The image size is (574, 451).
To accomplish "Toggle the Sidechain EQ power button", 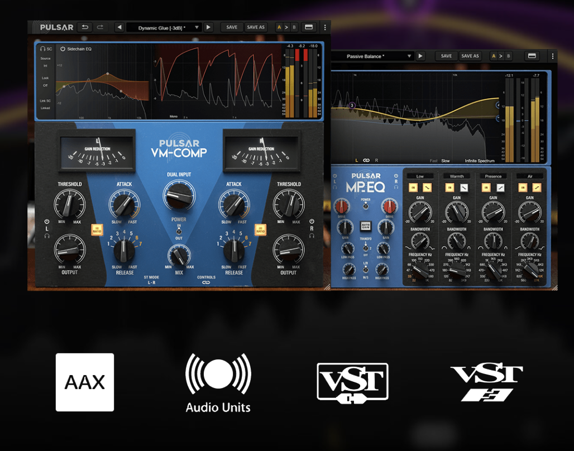I will (63, 49).
